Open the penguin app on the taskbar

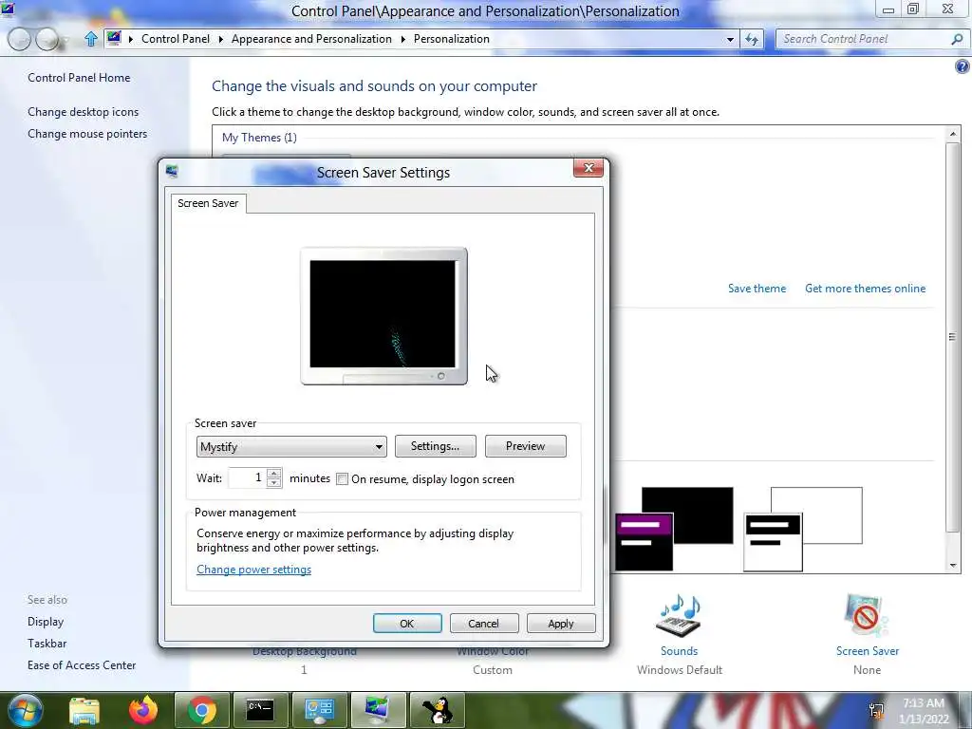click(438, 710)
